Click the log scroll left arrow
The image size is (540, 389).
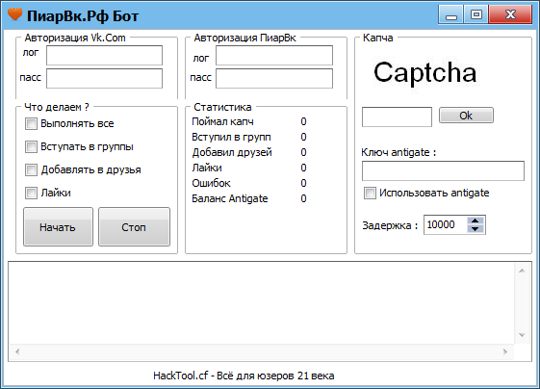(x=17, y=351)
